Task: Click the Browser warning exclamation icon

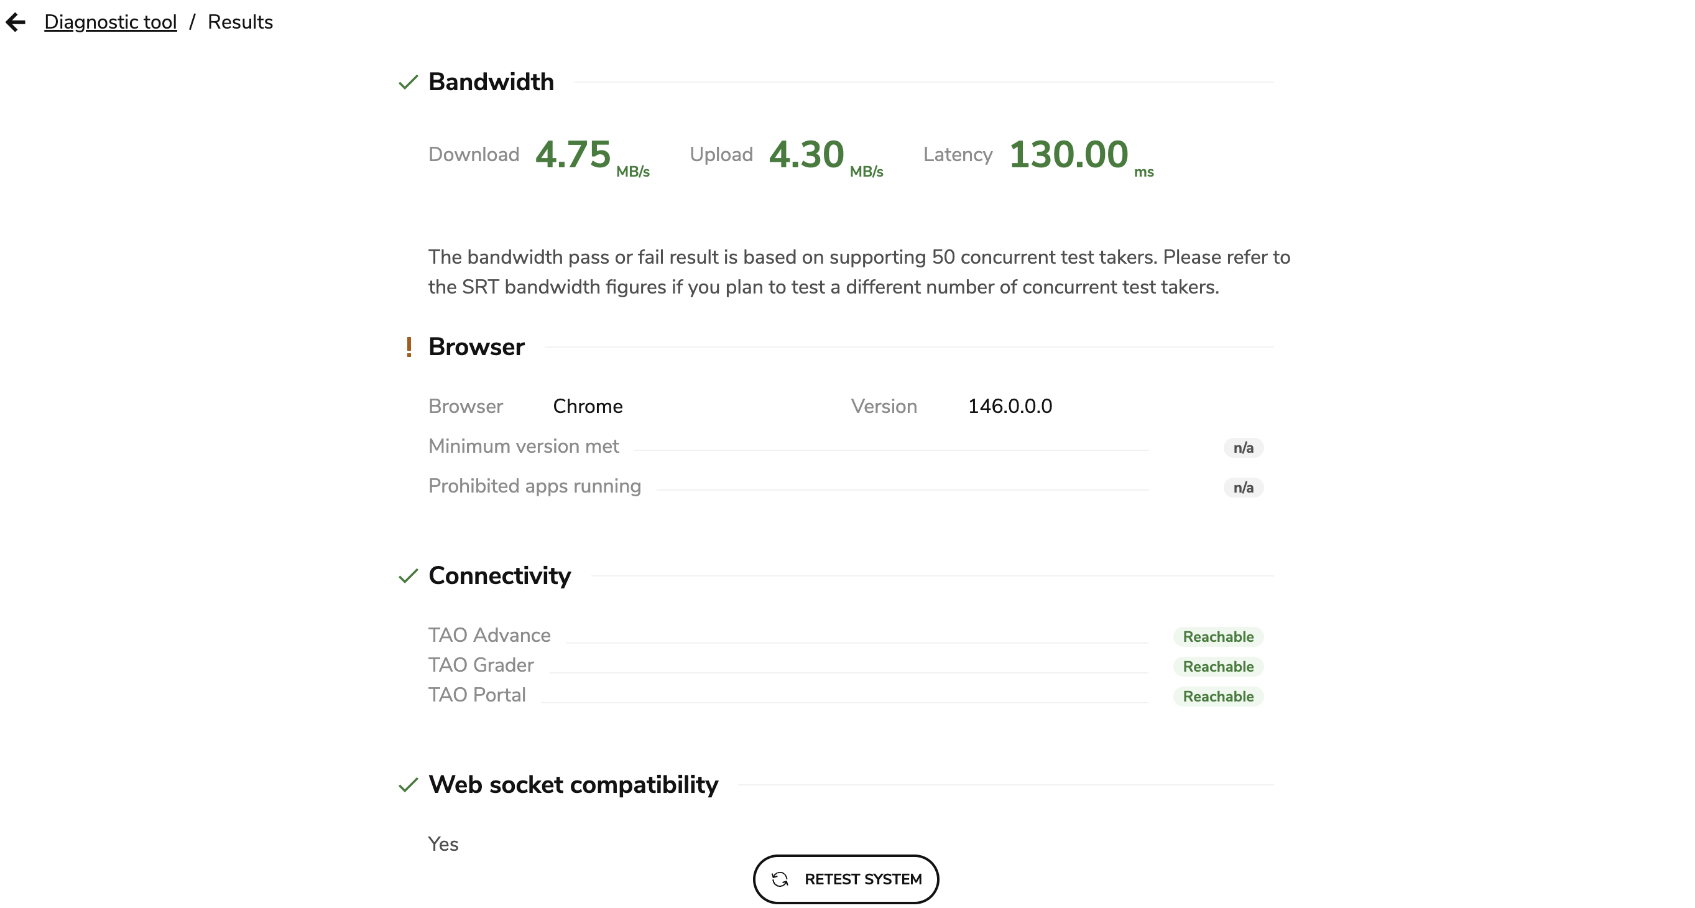Action: point(409,347)
